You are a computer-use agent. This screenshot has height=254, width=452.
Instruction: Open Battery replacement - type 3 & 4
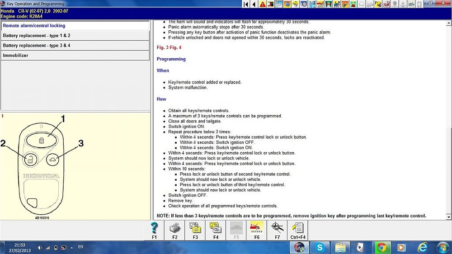[75, 46]
